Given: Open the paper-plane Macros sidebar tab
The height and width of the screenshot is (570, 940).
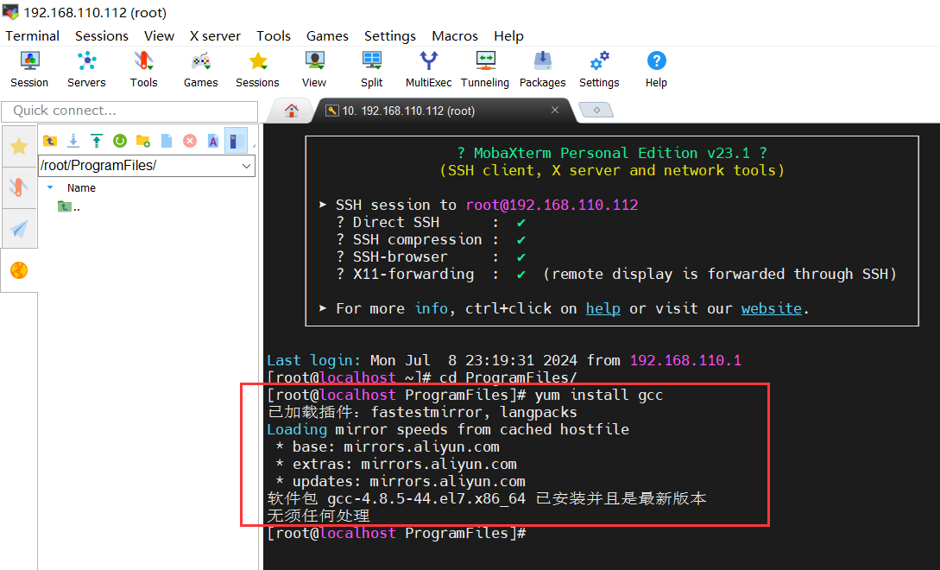Looking at the screenshot, I should (x=19, y=229).
